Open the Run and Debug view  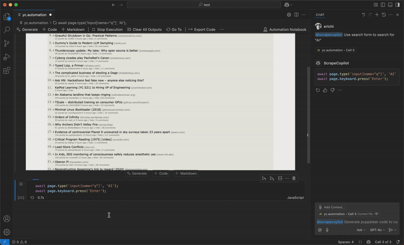[x=7, y=57]
